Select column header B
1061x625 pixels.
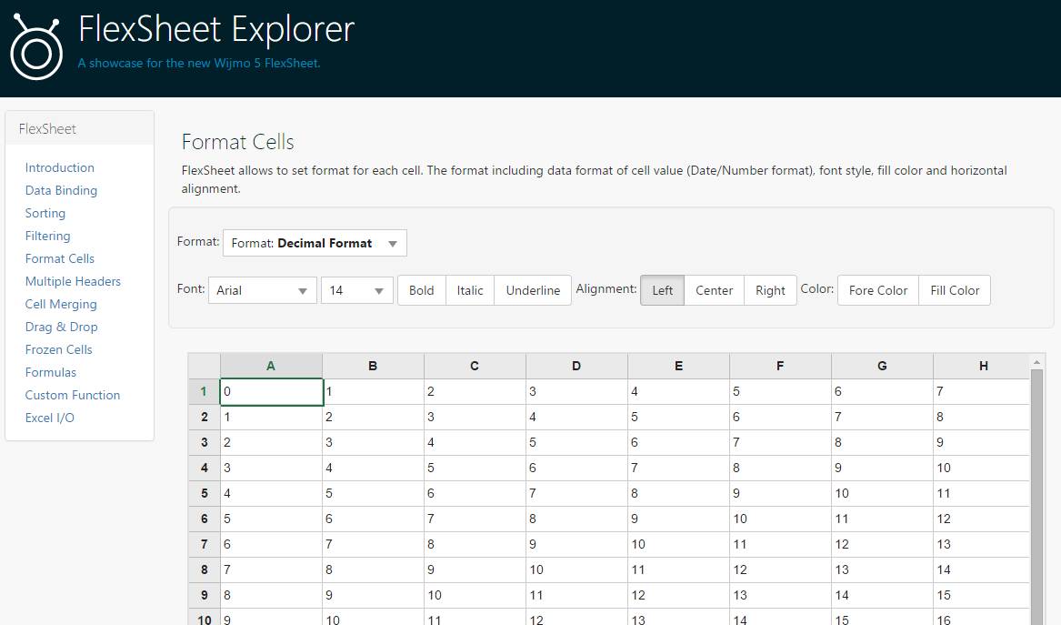(373, 366)
